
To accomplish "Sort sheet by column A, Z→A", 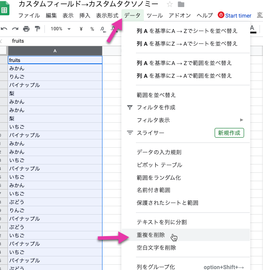I will [186, 44].
